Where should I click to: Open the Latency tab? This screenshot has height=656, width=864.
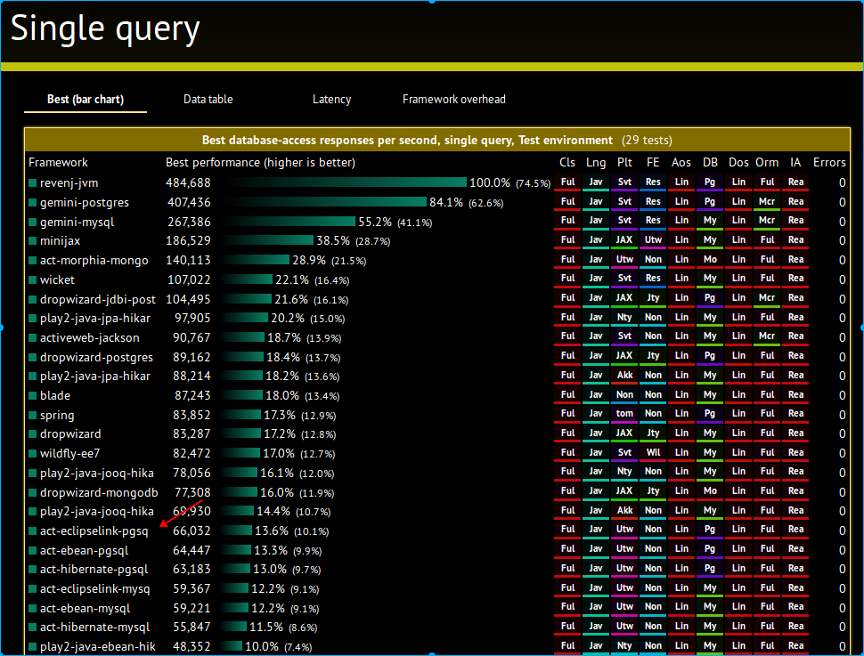coord(331,99)
